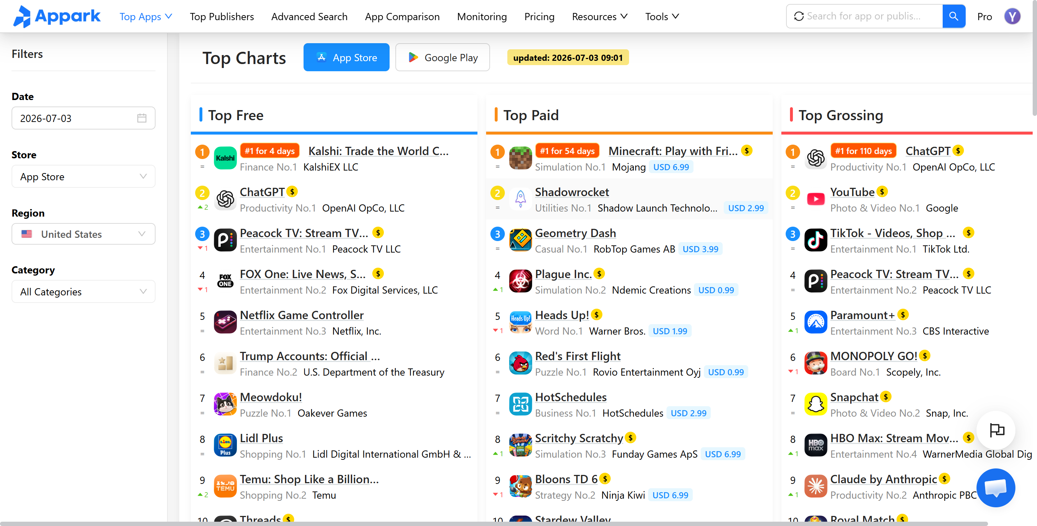Go to Advanced Search
Viewport: 1037px width, 526px height.
click(x=309, y=17)
